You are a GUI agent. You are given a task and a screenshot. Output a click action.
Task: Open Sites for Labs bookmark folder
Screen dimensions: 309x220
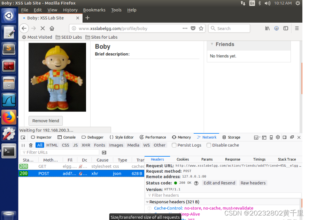click(x=101, y=37)
